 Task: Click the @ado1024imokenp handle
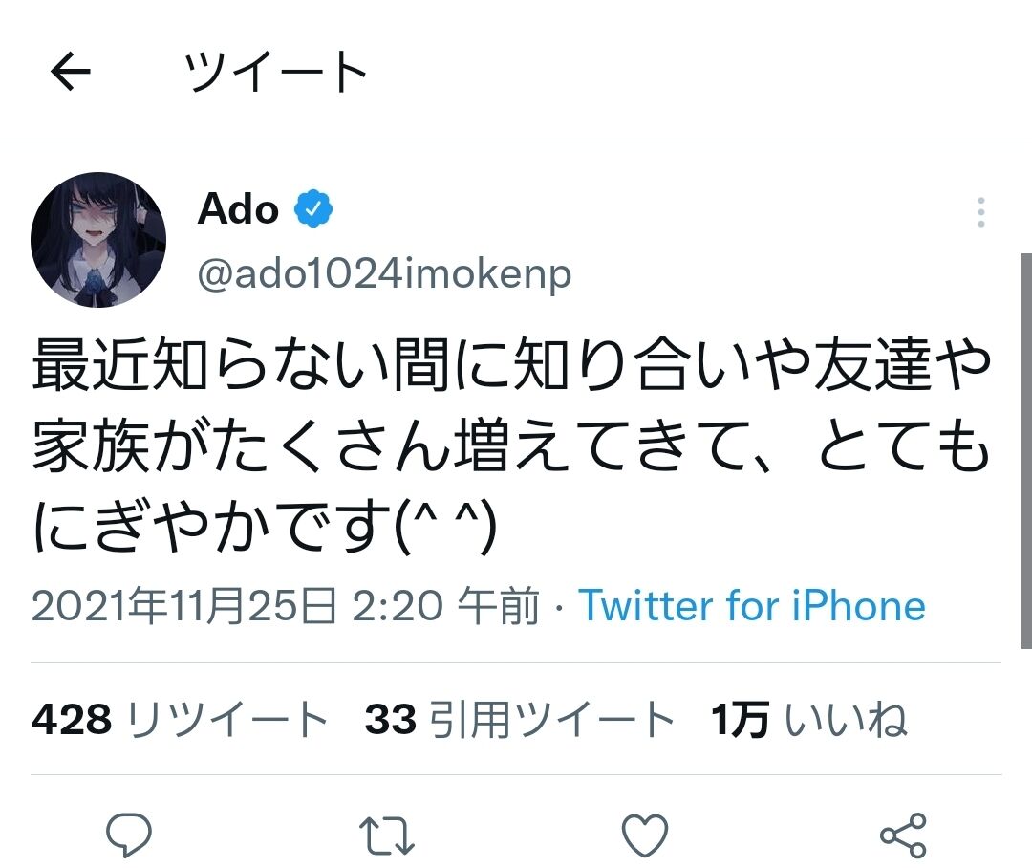384,274
